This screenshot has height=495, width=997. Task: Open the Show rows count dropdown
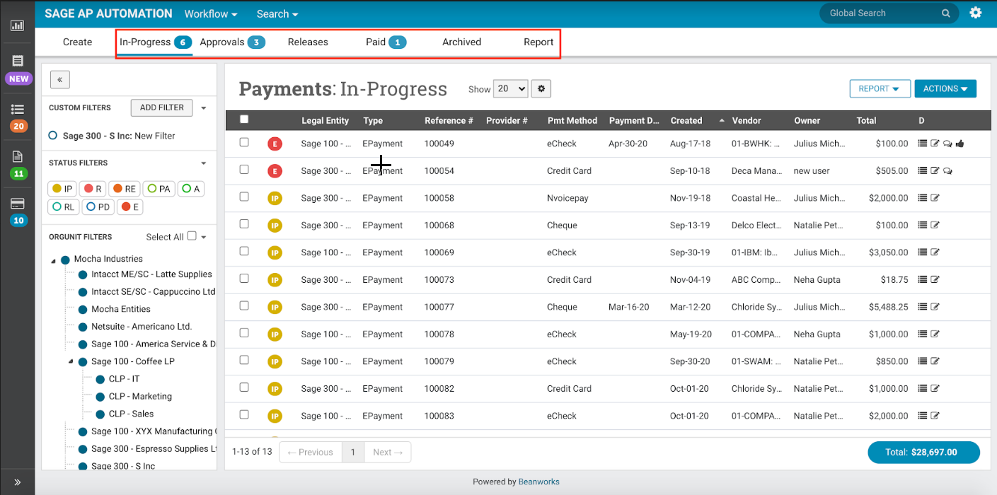(511, 88)
